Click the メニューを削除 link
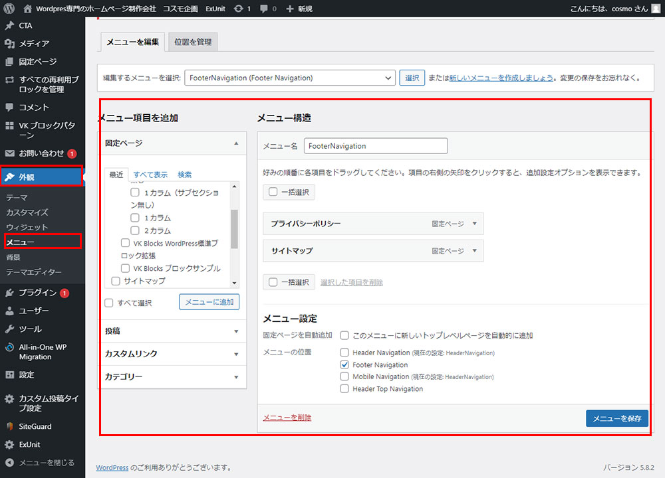This screenshot has width=665, height=478. tap(287, 418)
